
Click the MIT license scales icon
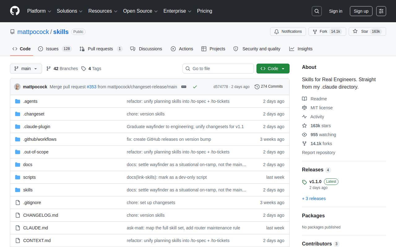(304, 108)
